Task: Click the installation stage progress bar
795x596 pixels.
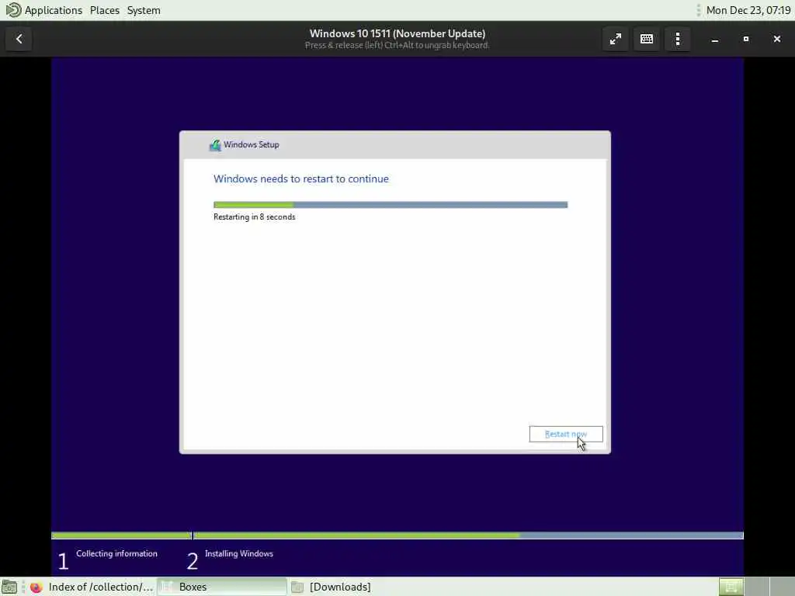Action: (397, 535)
